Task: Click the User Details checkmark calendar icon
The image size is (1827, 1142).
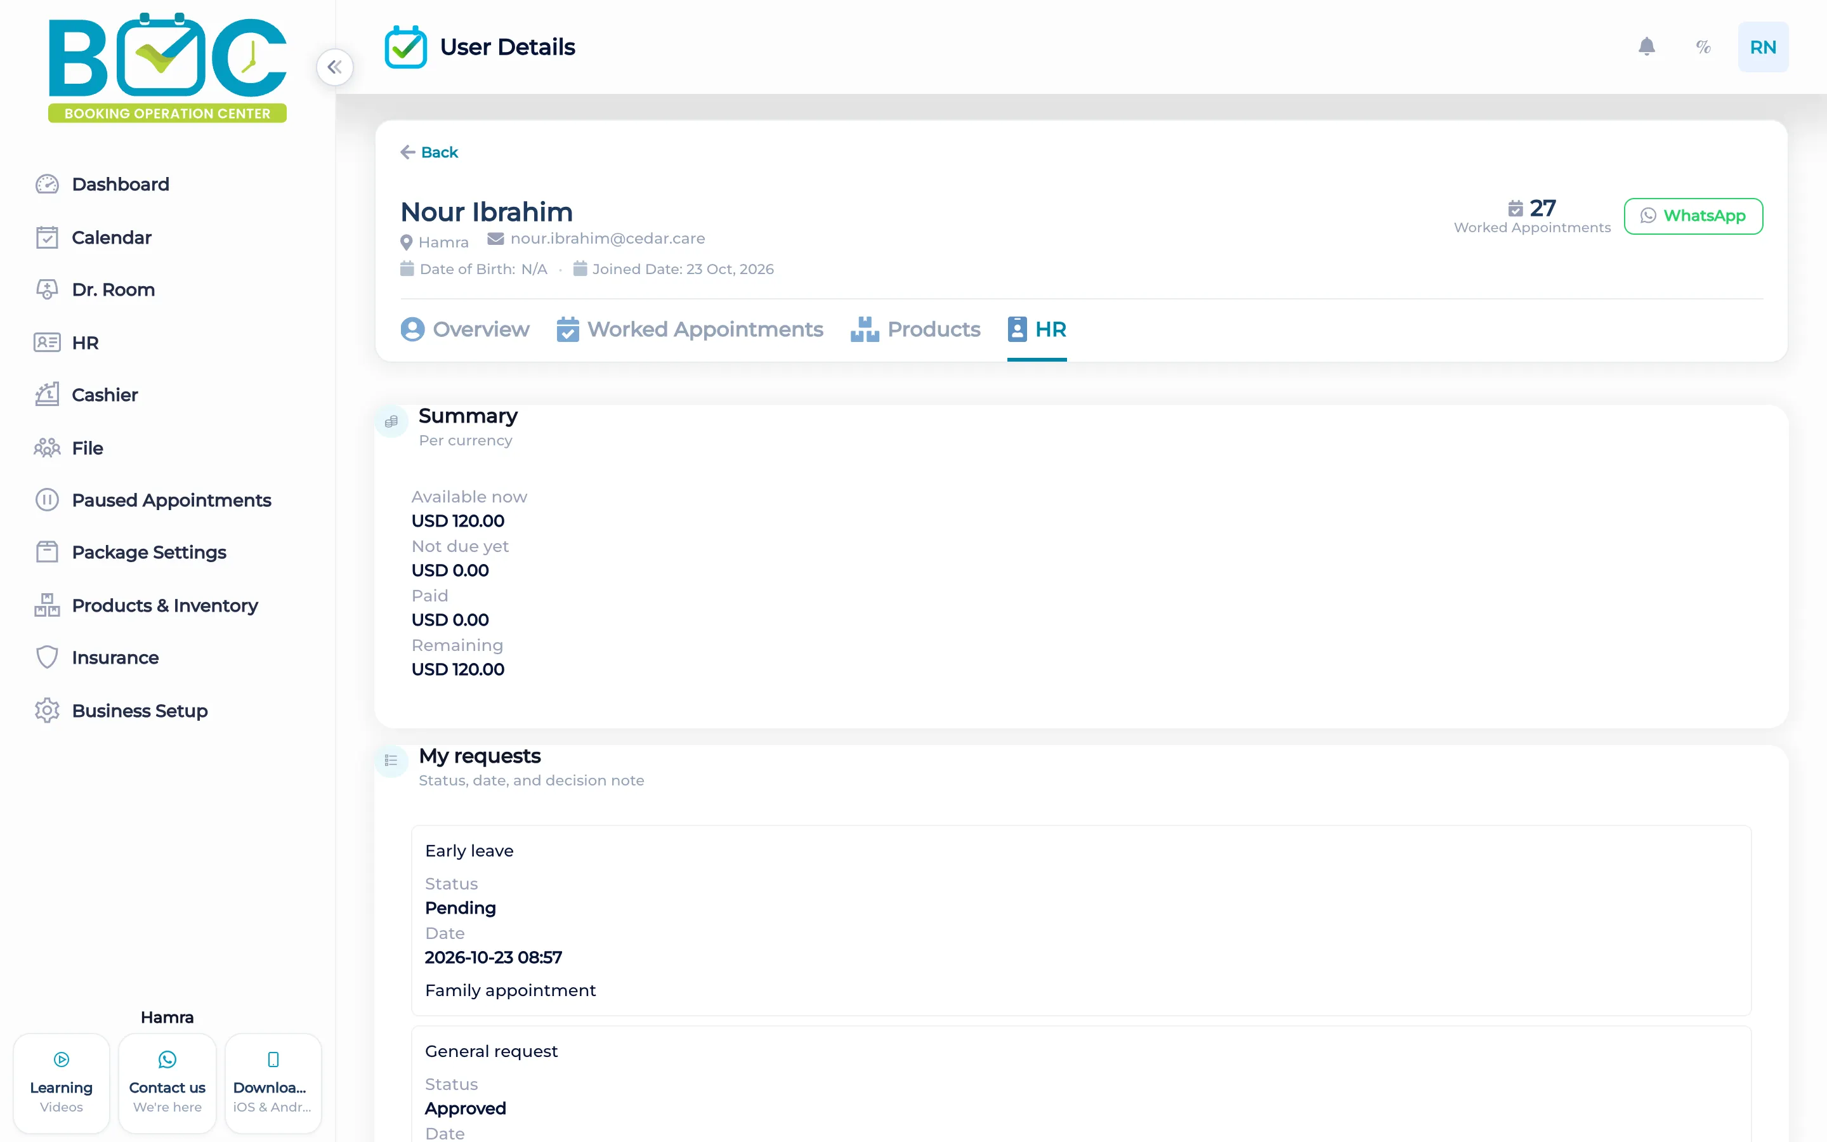Action: (405, 47)
